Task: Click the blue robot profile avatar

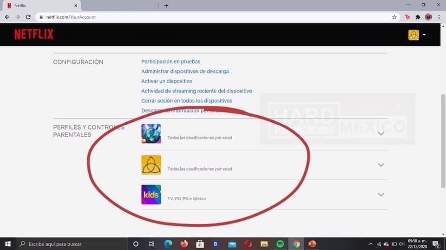Action: [151, 134]
